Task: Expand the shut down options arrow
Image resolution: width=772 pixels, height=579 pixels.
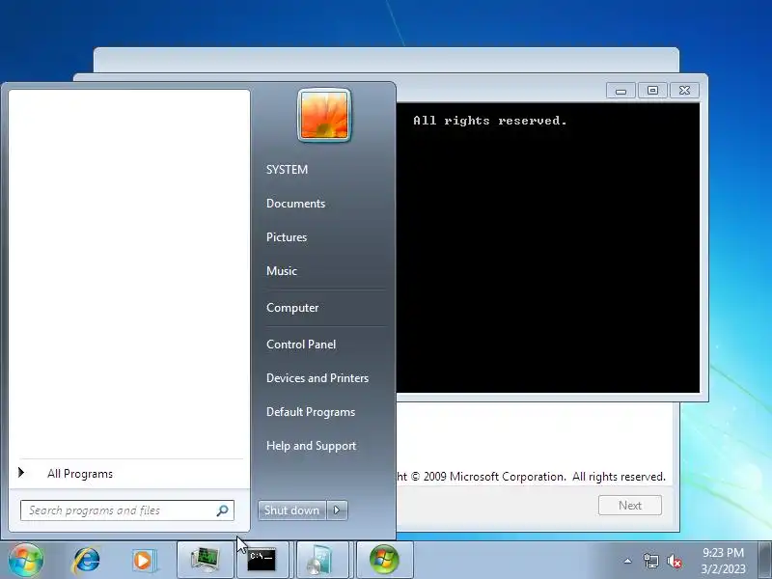Action: coord(337,510)
